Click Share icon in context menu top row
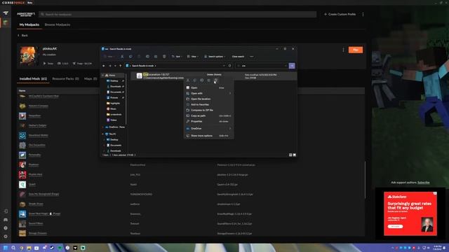 [x=209, y=80]
